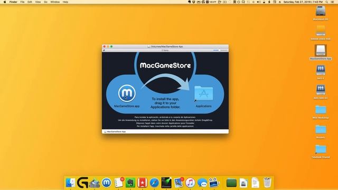
Task: Open the Logitech G app in Dock
Action: point(82,183)
